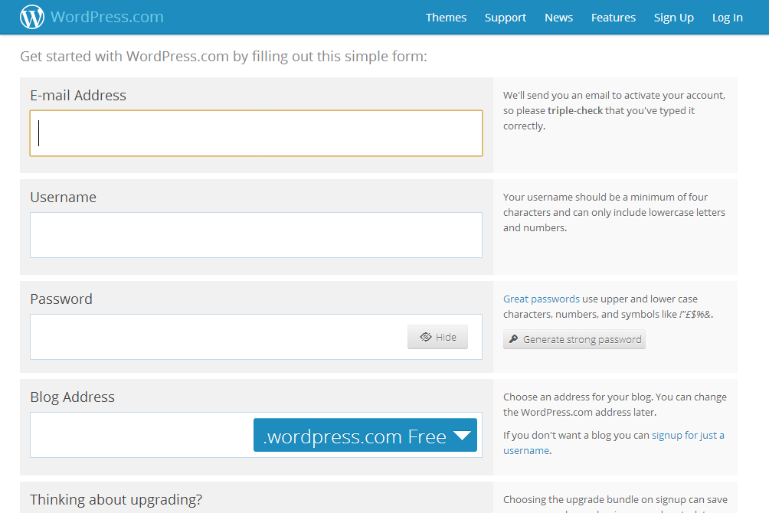Go to the Support page
The image size is (769, 513).
(x=506, y=18)
